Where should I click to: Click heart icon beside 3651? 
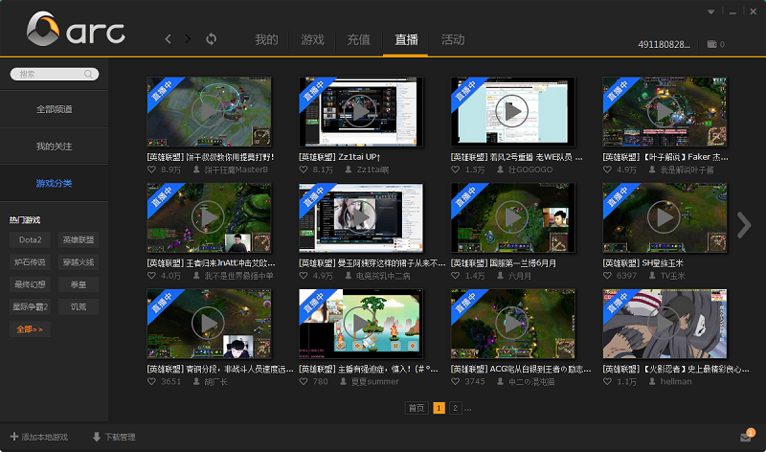pyautogui.click(x=151, y=381)
